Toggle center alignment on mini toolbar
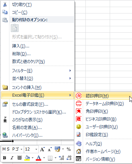Screen dimensions: 132x164 click(20, 158)
